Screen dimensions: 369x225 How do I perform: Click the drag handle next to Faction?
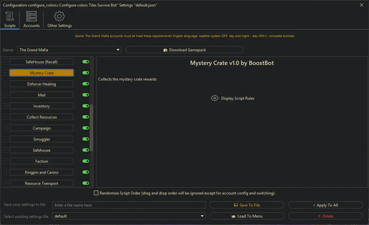(5, 161)
